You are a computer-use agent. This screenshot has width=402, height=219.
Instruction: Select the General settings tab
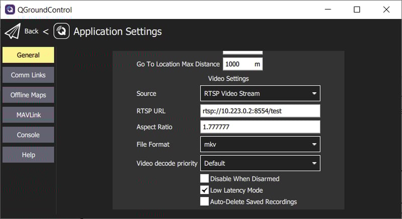pyautogui.click(x=28, y=55)
